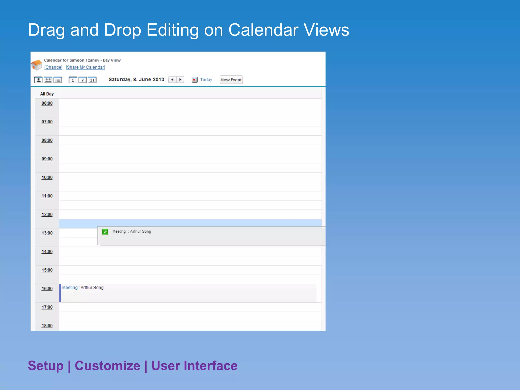Open the Share My Calendar link
The image size is (520, 390).
point(85,67)
